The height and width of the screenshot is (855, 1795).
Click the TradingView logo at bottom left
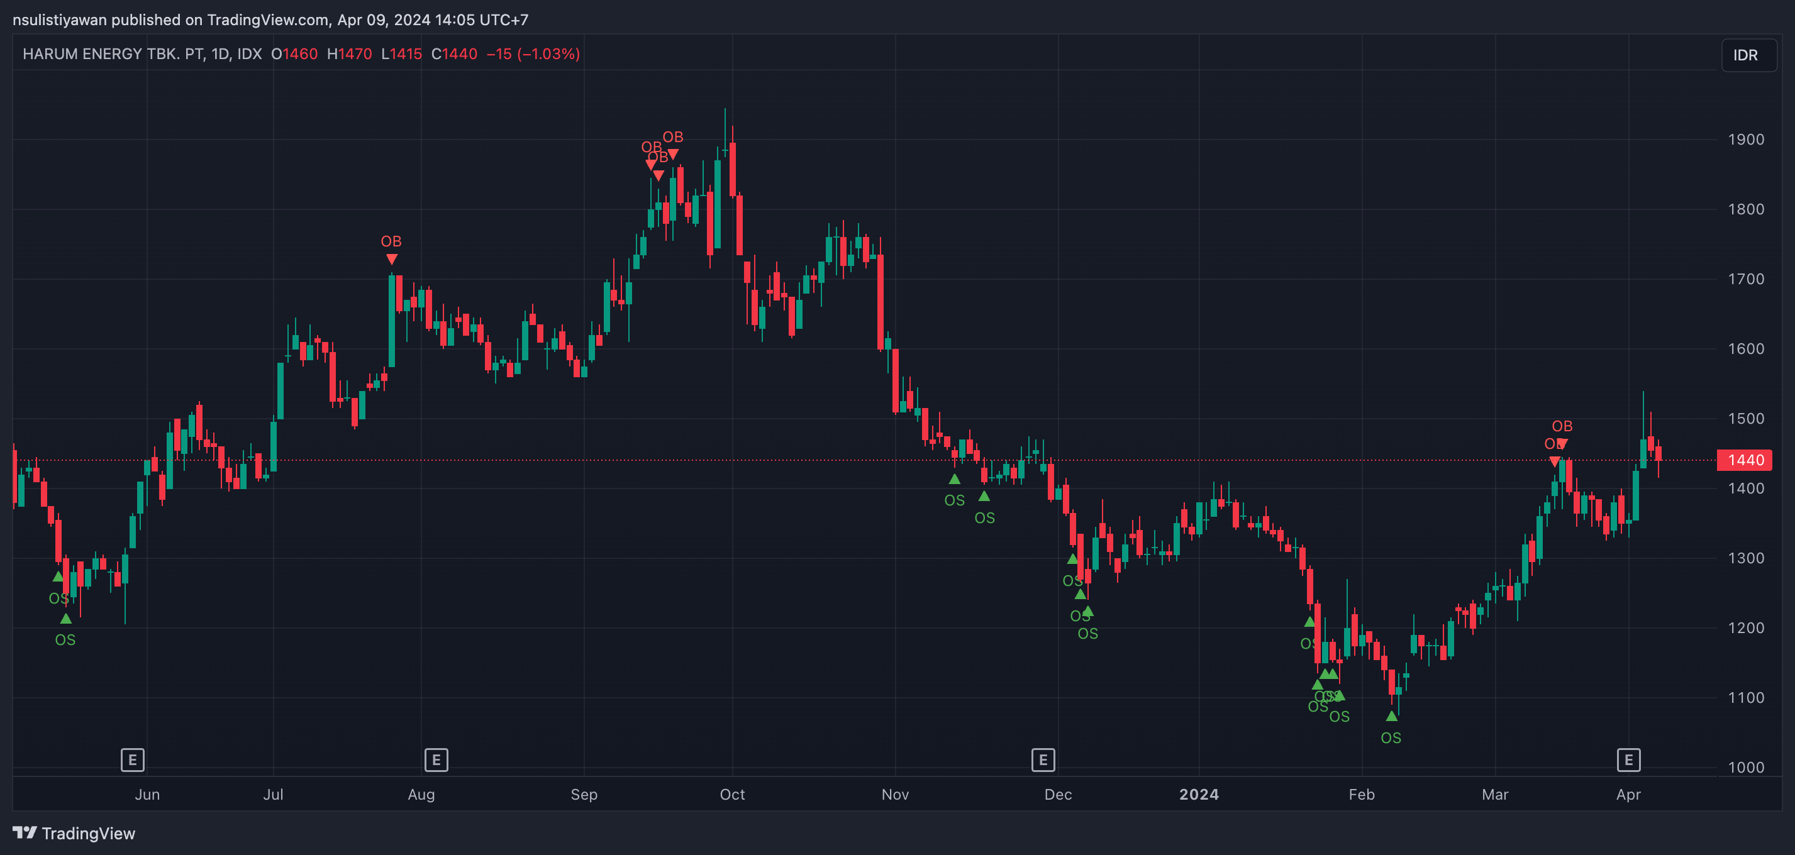click(x=74, y=833)
